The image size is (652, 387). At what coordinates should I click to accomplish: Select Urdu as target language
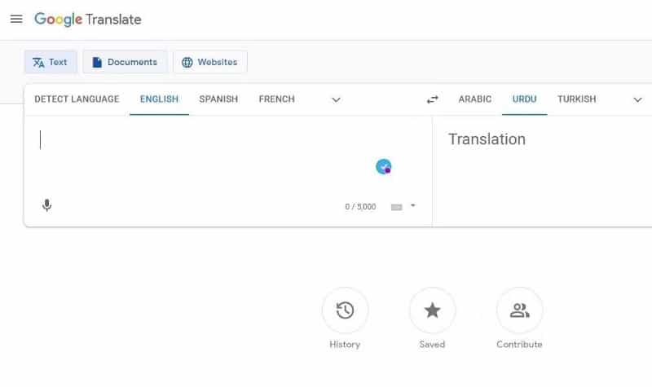click(524, 99)
